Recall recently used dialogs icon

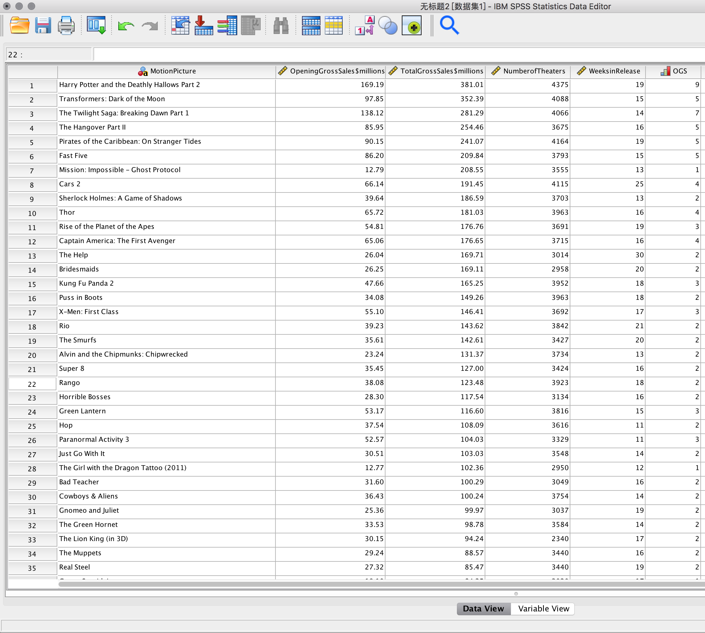[96, 25]
